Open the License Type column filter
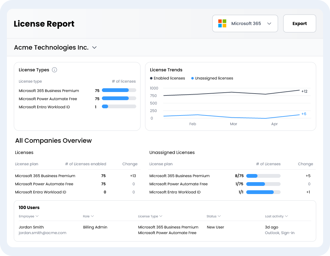The image size is (330, 256). click(x=150, y=216)
